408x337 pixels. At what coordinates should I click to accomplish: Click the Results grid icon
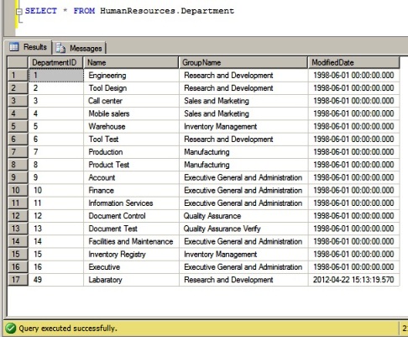(x=14, y=46)
